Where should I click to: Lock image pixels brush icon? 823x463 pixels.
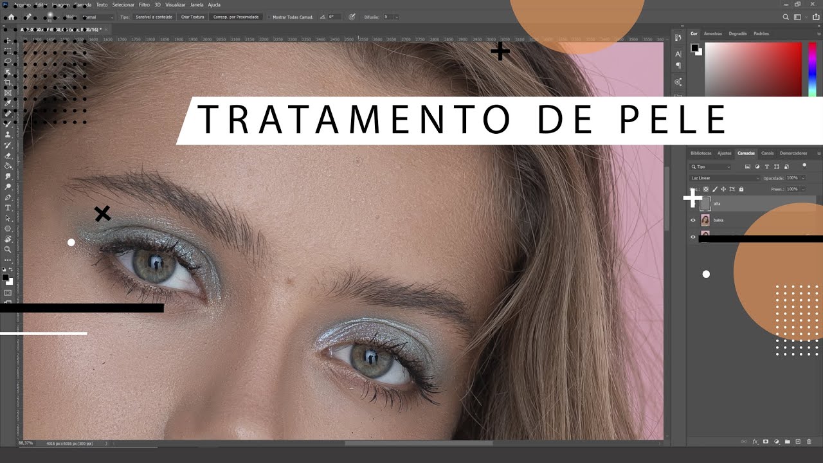coord(714,189)
